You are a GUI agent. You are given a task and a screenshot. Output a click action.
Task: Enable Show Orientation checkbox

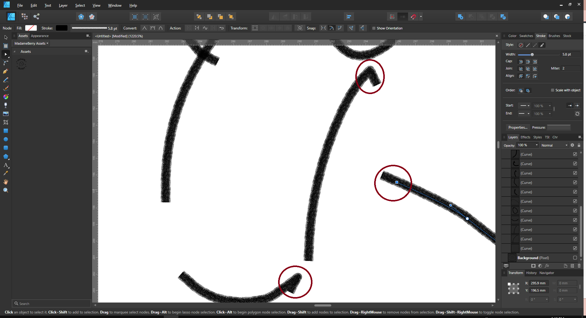[x=374, y=28]
